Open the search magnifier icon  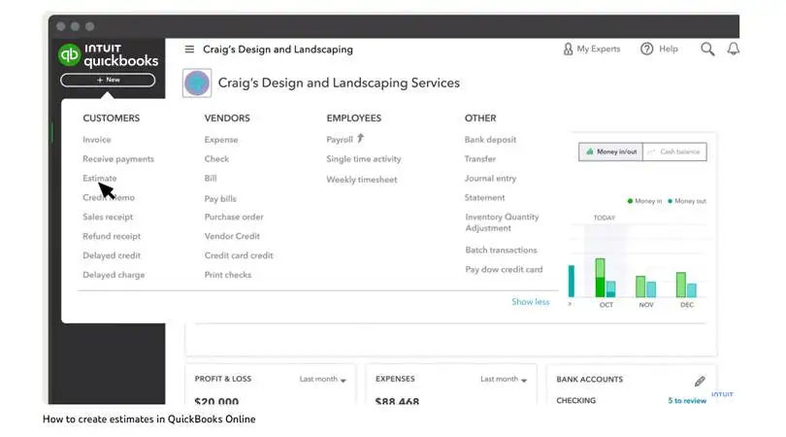pyautogui.click(x=707, y=50)
